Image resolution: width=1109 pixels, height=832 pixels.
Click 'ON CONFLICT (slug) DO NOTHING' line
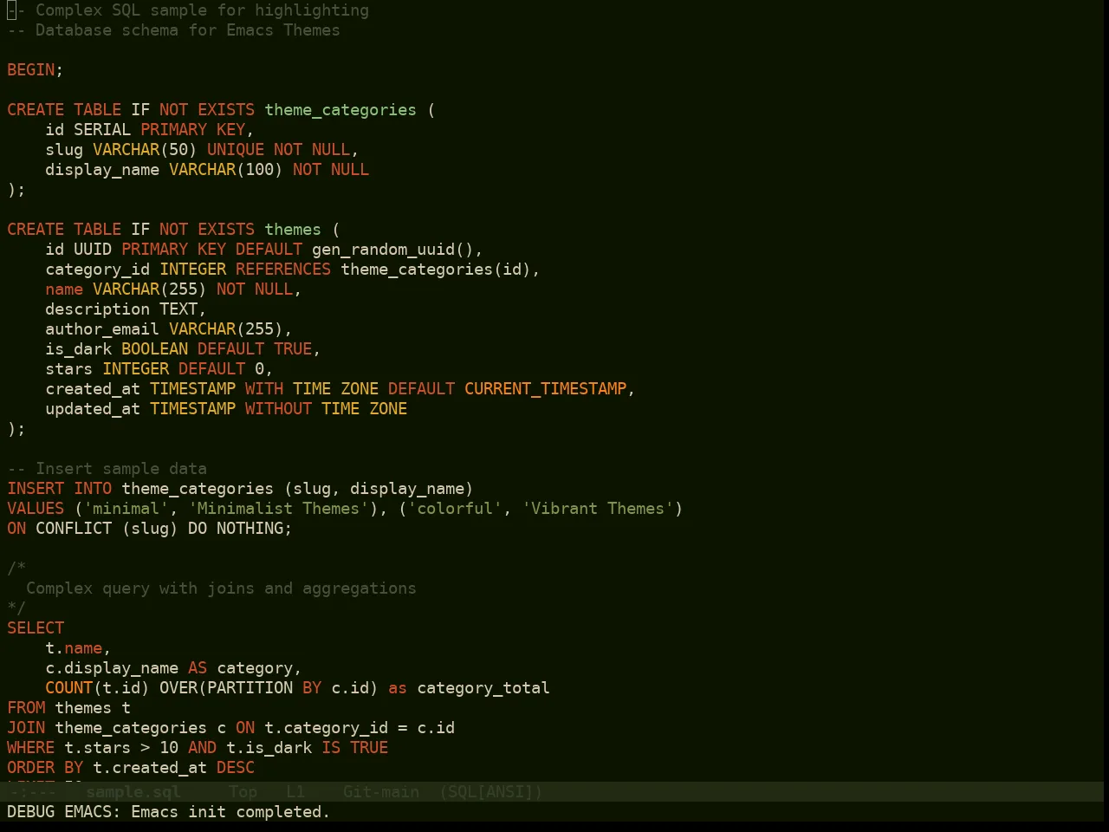coord(150,529)
